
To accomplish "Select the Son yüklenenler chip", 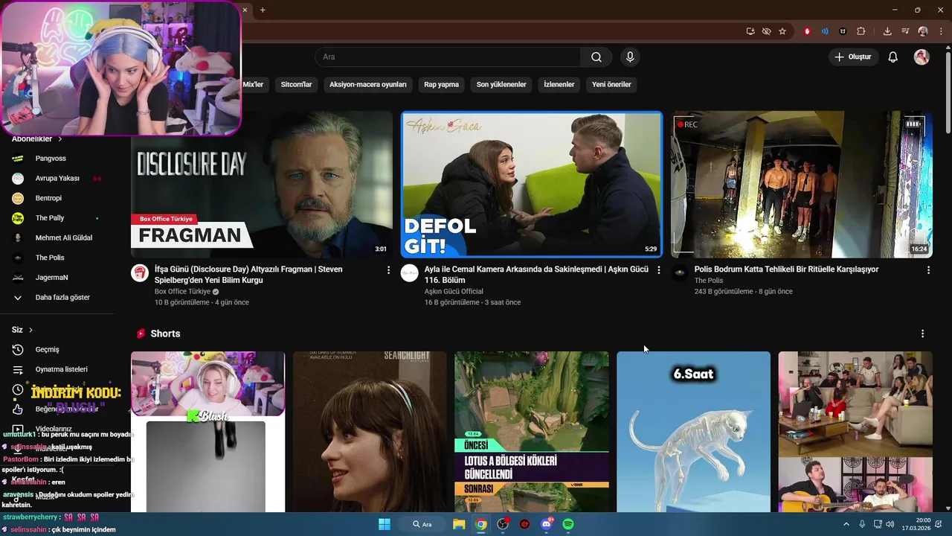I will click(501, 84).
